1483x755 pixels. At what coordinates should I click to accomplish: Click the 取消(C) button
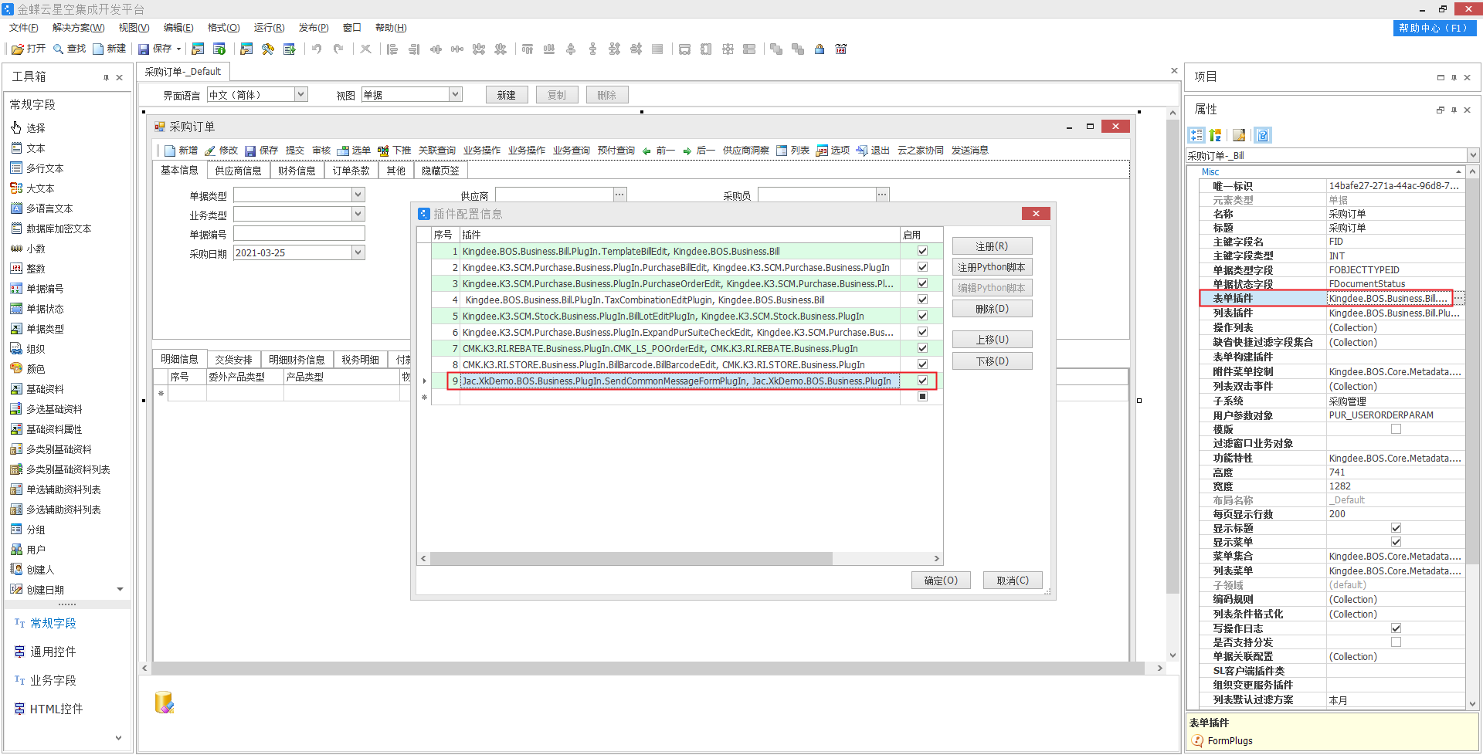click(1013, 581)
